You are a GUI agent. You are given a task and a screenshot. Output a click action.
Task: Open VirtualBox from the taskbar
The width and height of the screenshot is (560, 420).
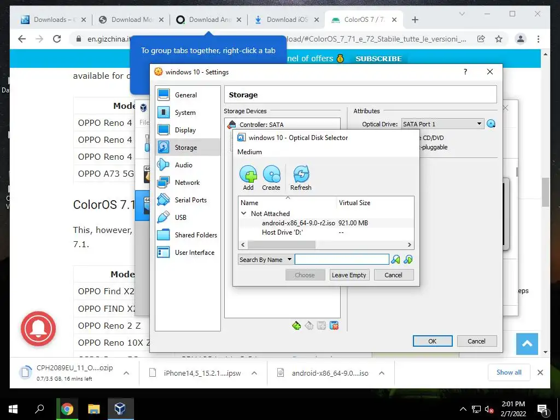120,409
